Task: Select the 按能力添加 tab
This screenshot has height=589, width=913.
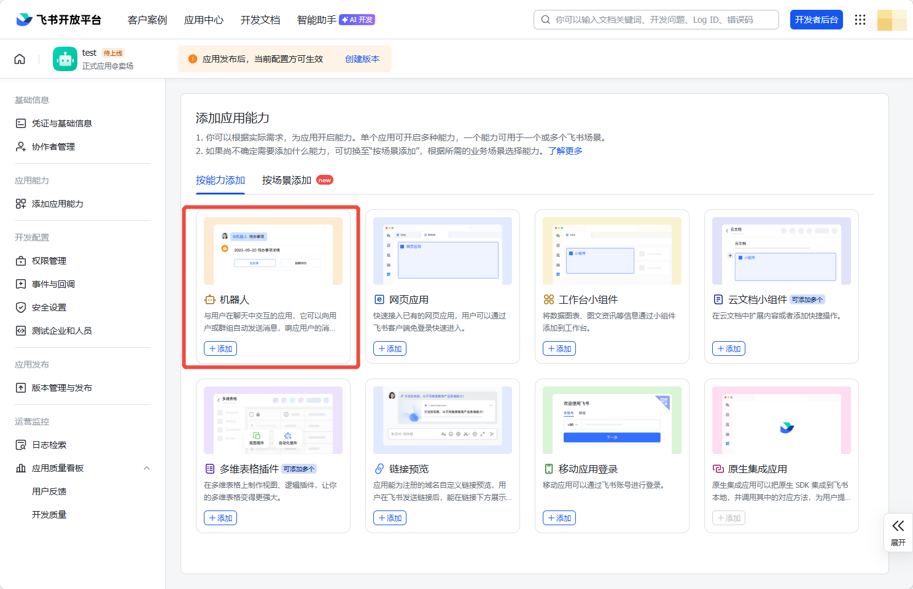Action: pos(220,180)
